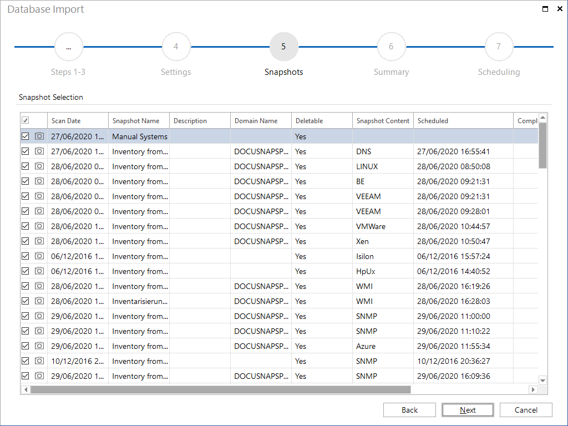This screenshot has width=568, height=426.
Task: Click the camera icon for SNMP 11:10:22 row
Action: point(39,331)
